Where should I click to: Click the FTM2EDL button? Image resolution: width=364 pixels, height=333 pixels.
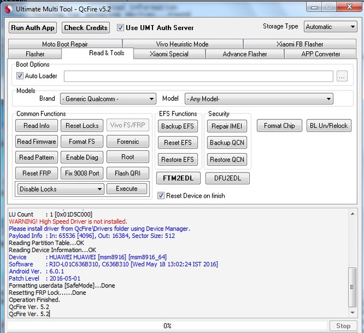point(178,178)
